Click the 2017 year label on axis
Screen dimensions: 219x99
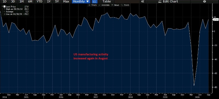(x=96, y=97)
